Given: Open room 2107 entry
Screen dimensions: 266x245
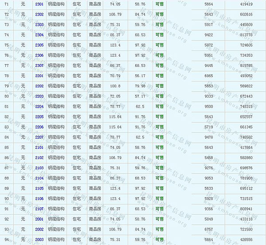Looking at the screenshot, I should 39,209.
